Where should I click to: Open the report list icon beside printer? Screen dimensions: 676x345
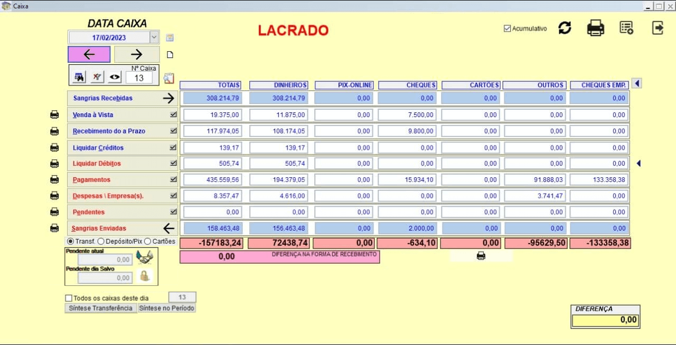tap(626, 28)
